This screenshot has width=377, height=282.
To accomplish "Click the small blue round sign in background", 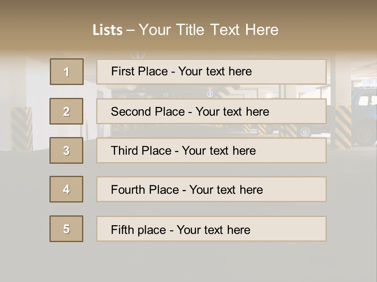I will [x=210, y=94].
